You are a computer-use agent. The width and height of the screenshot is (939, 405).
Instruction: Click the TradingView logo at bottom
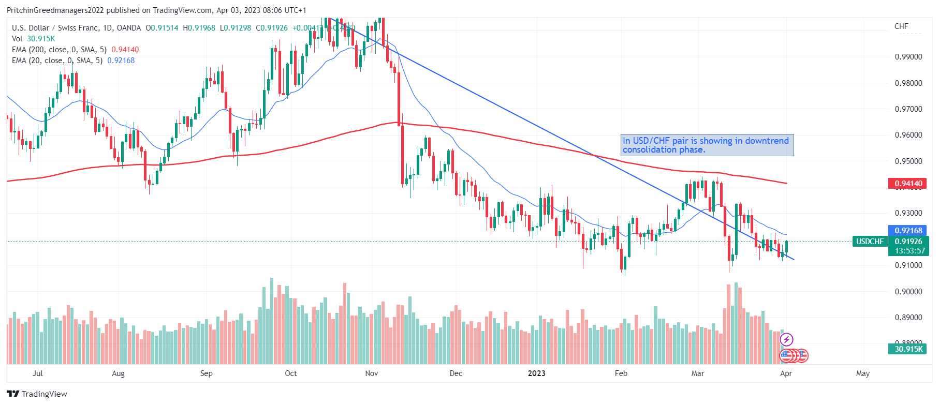[37, 394]
